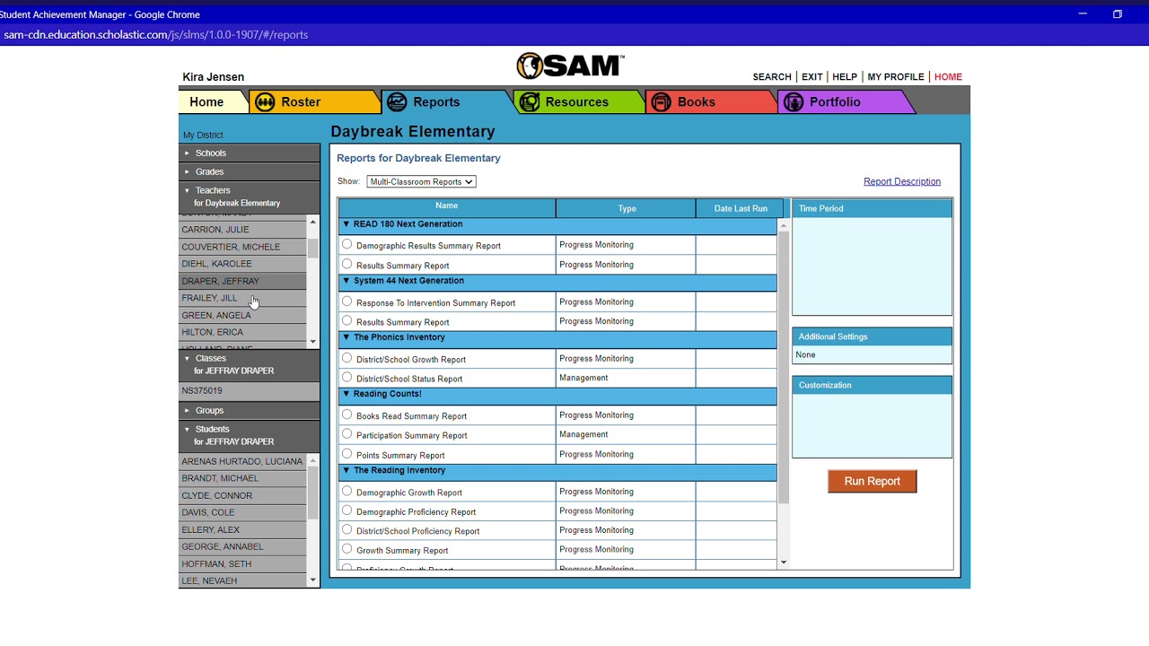
Task: Click My District in sidebar
Action: (203, 135)
